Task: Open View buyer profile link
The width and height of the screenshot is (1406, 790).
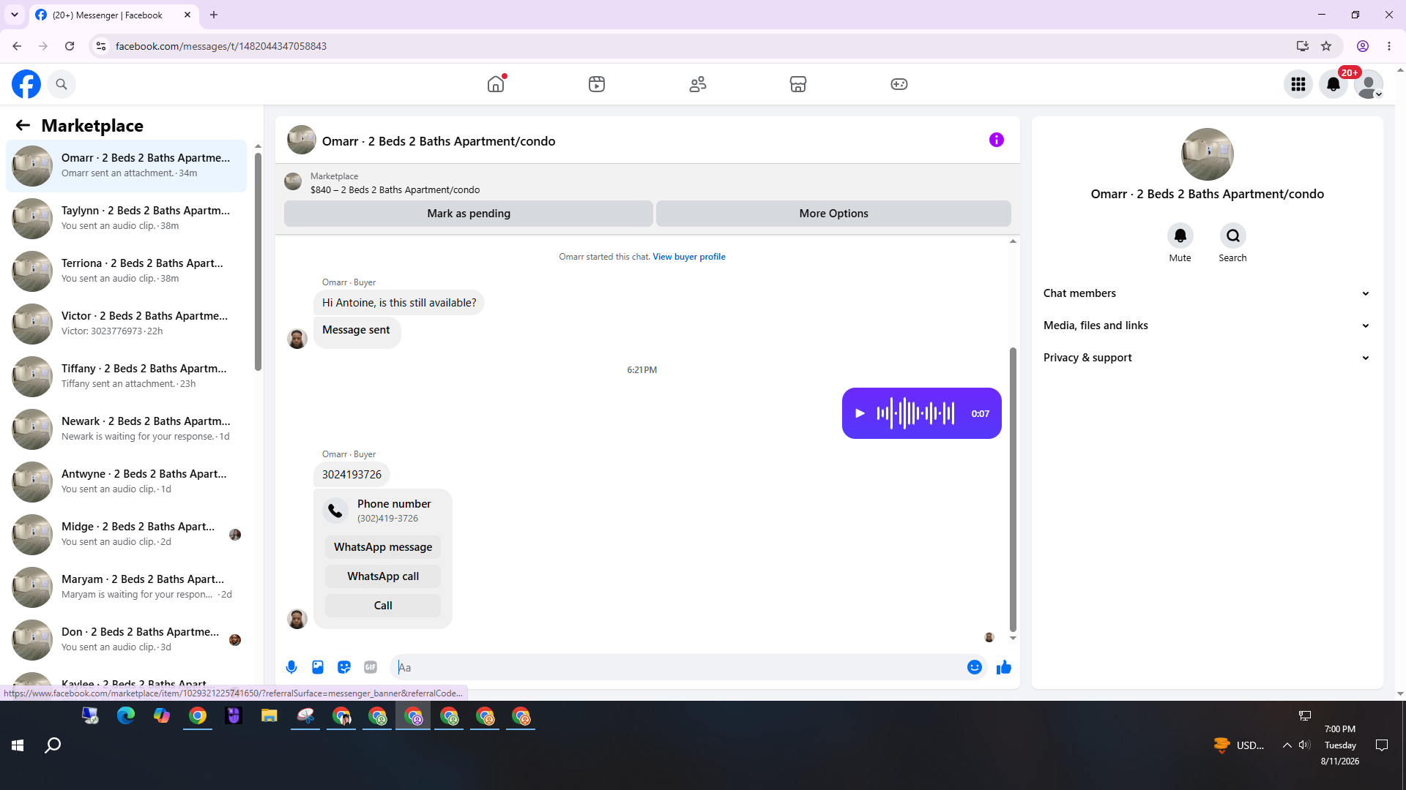Action: (689, 257)
